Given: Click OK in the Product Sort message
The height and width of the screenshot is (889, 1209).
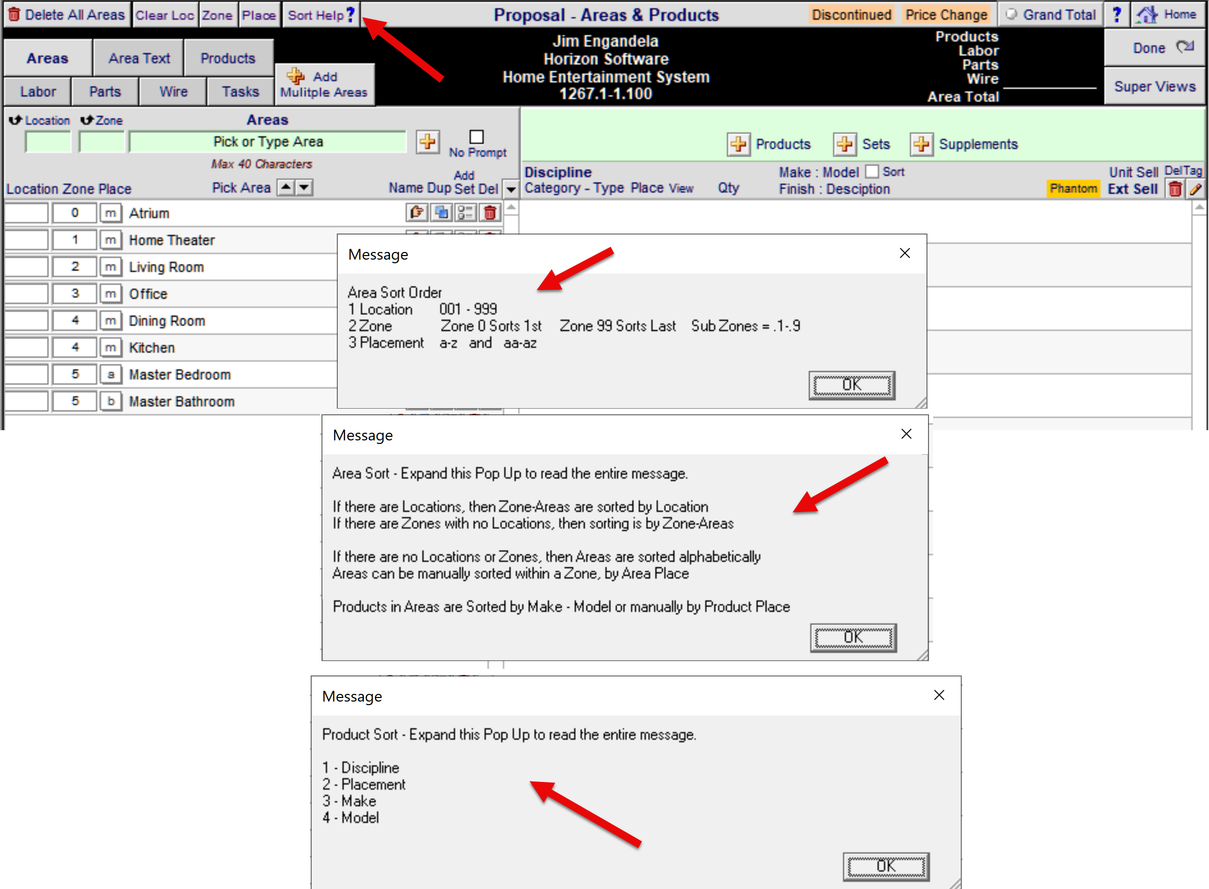Looking at the screenshot, I should 887,866.
